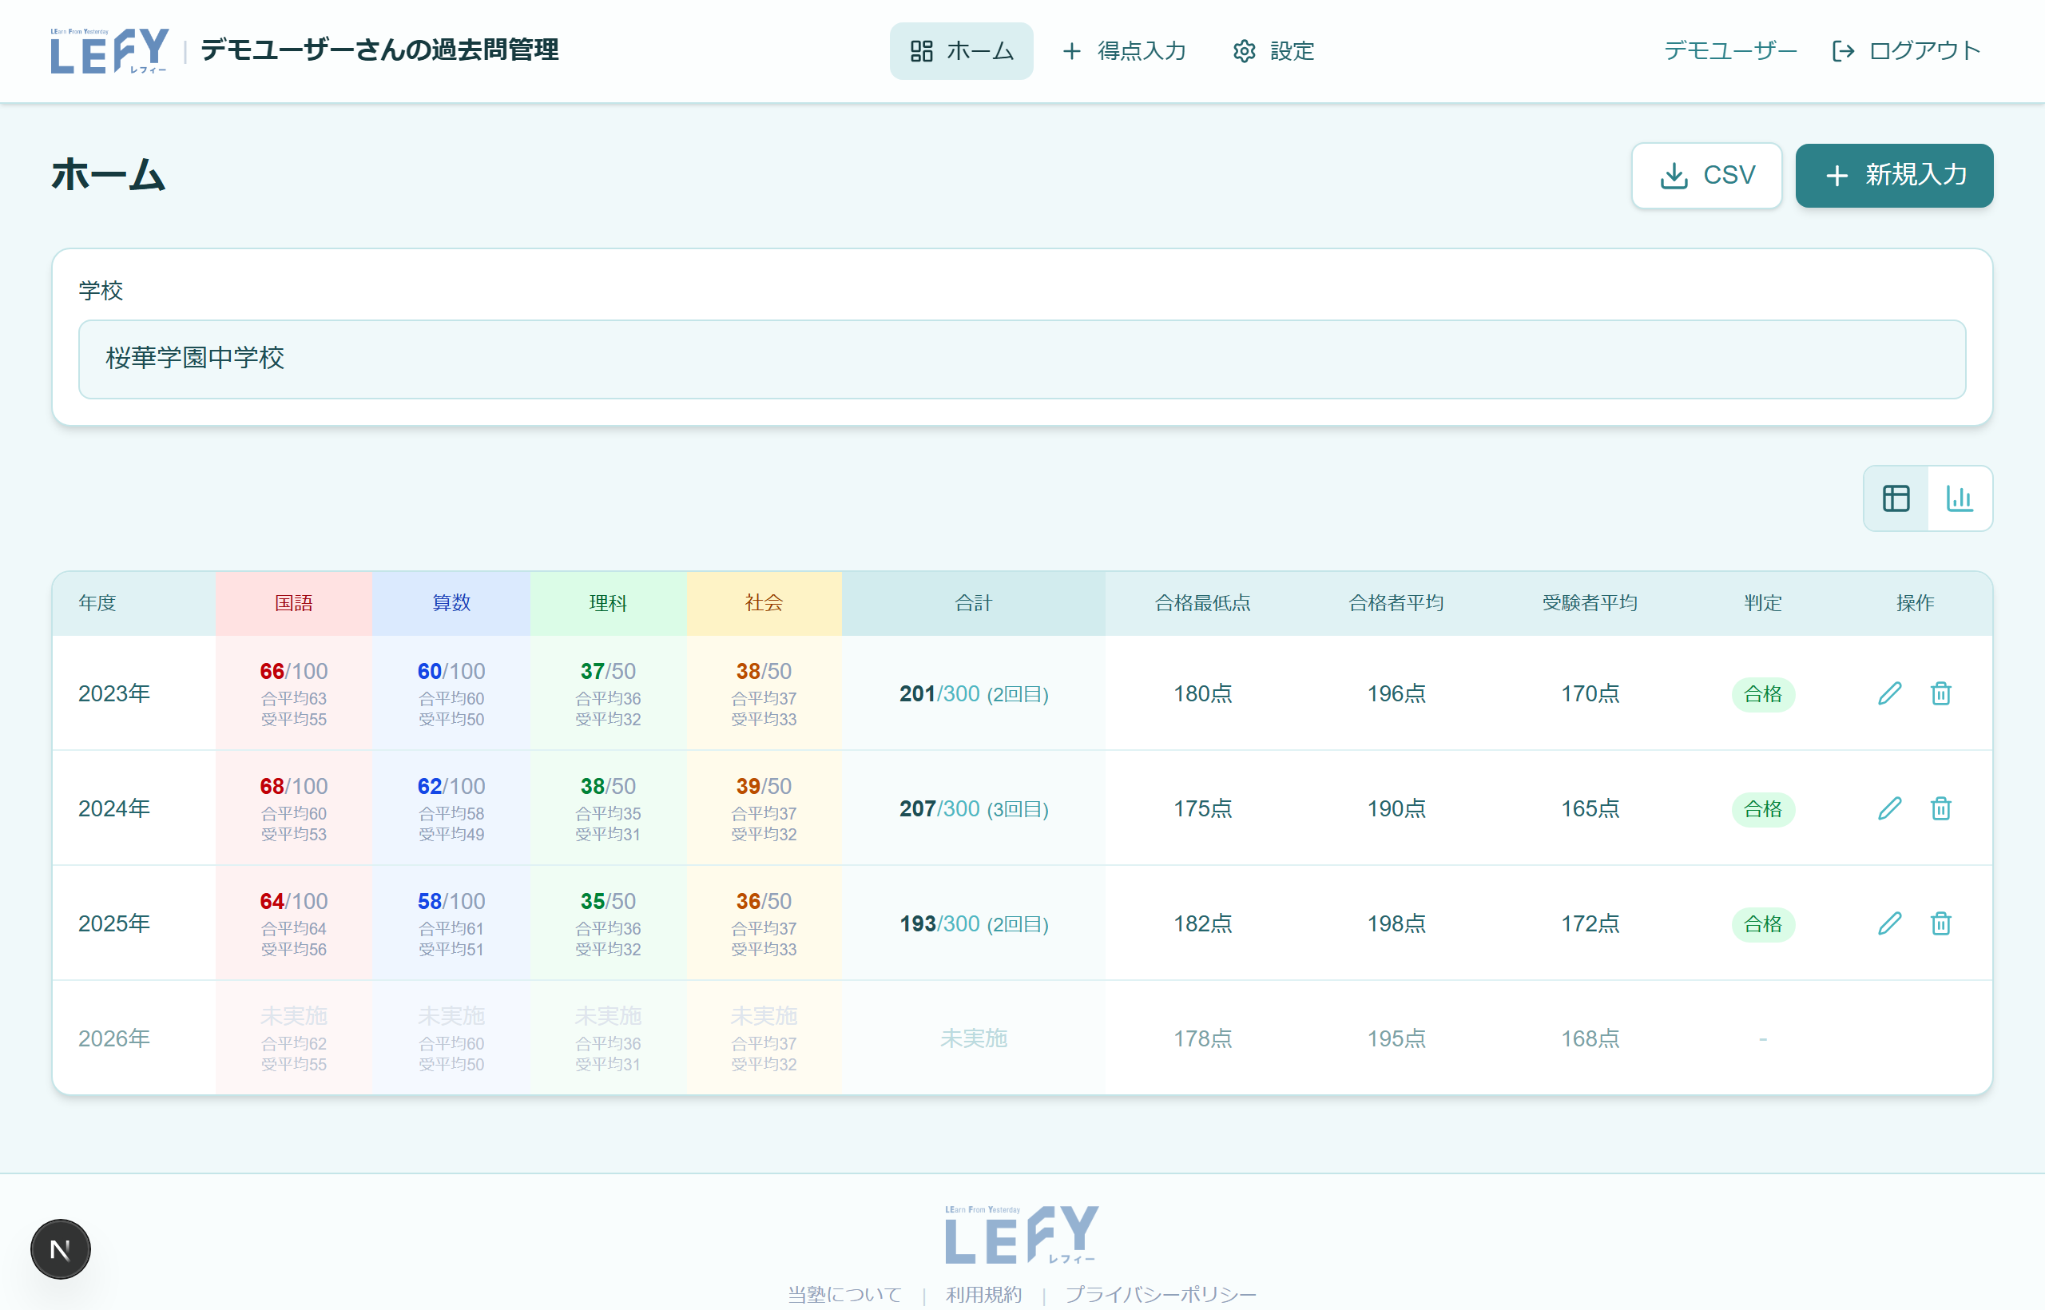
Task: Edit the 2024年 row with pencil icon
Action: (1889, 808)
